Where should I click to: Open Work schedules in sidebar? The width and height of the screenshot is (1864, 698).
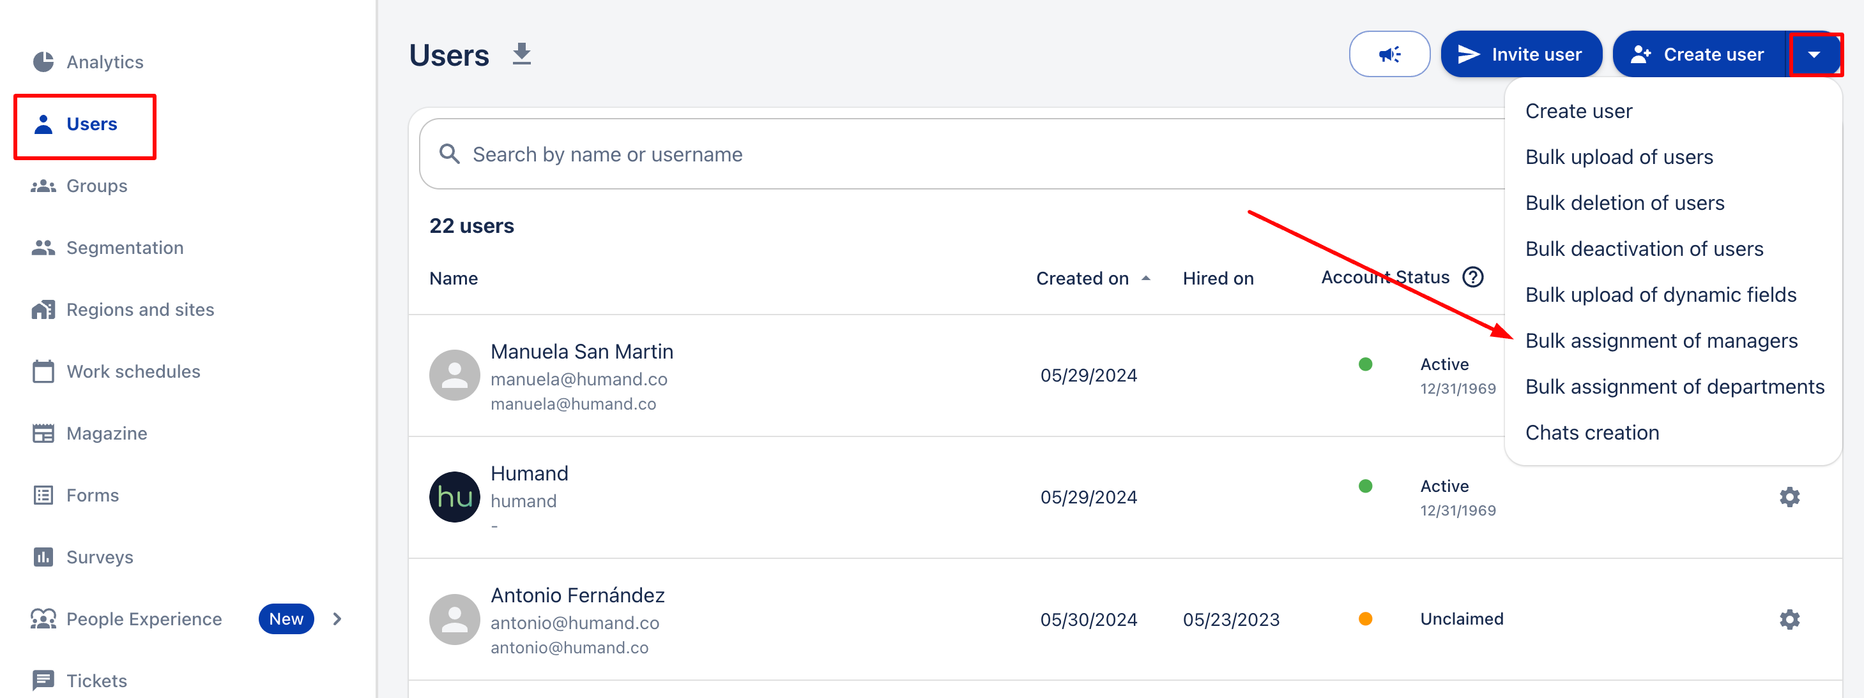133,371
